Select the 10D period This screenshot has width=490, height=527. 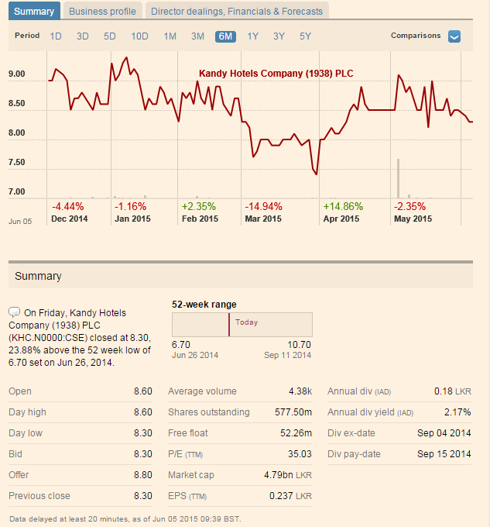[x=139, y=36]
